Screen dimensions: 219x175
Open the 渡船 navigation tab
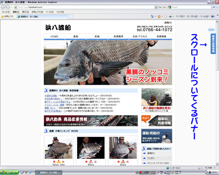tap(76, 37)
